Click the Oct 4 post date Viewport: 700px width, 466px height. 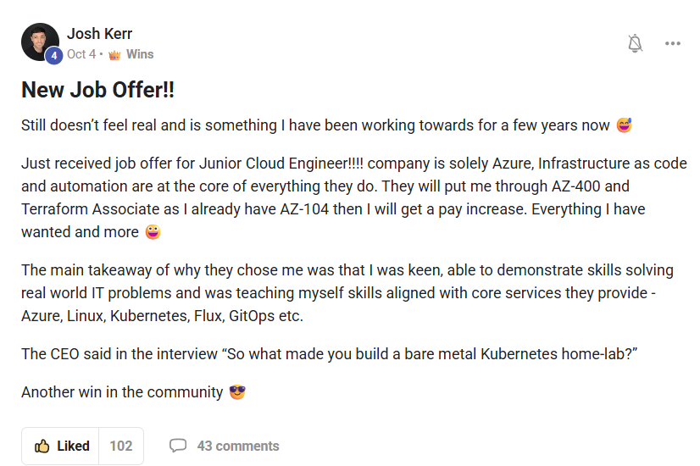(x=81, y=54)
